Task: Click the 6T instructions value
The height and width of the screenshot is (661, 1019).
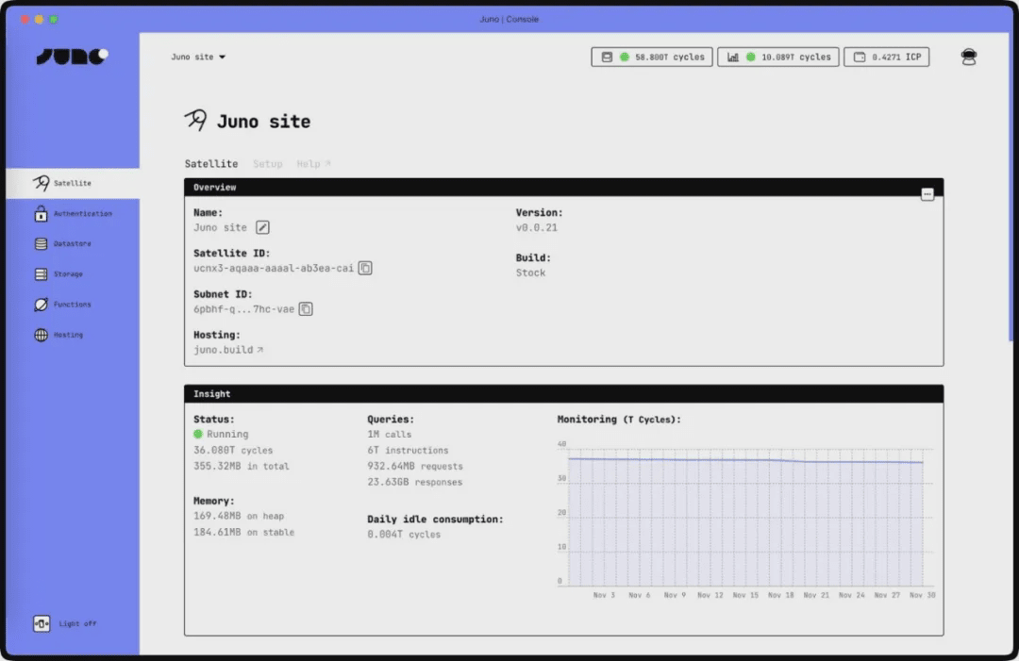Action: click(x=409, y=450)
